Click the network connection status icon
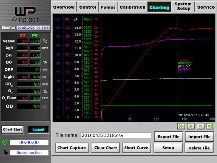 5,153
